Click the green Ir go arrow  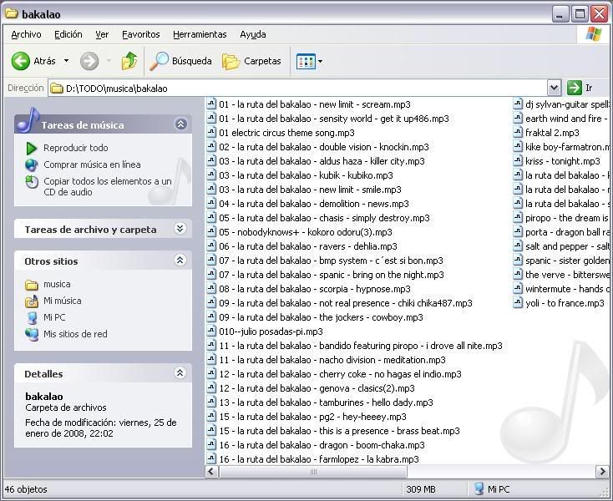[x=575, y=88]
